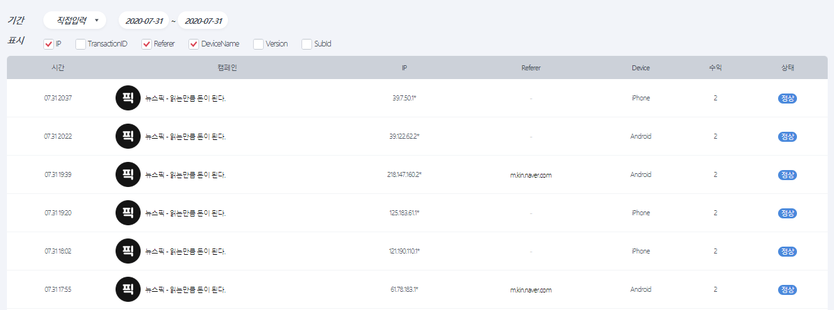Click the 정상 badge in 19:39 row

(x=788, y=175)
